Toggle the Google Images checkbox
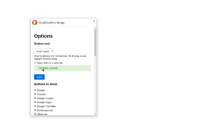The width and height of the screenshot is (210, 131). point(35,98)
